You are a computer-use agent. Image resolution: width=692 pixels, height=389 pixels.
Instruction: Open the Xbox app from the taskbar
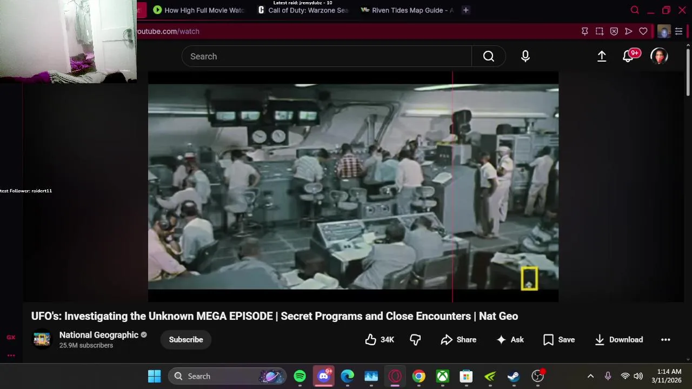[442, 376]
